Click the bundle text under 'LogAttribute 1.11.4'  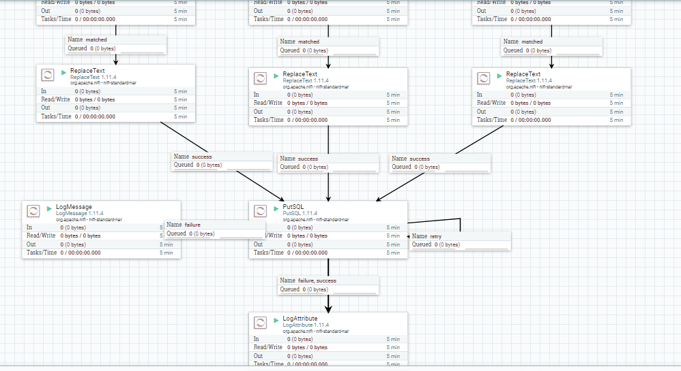[316, 331]
